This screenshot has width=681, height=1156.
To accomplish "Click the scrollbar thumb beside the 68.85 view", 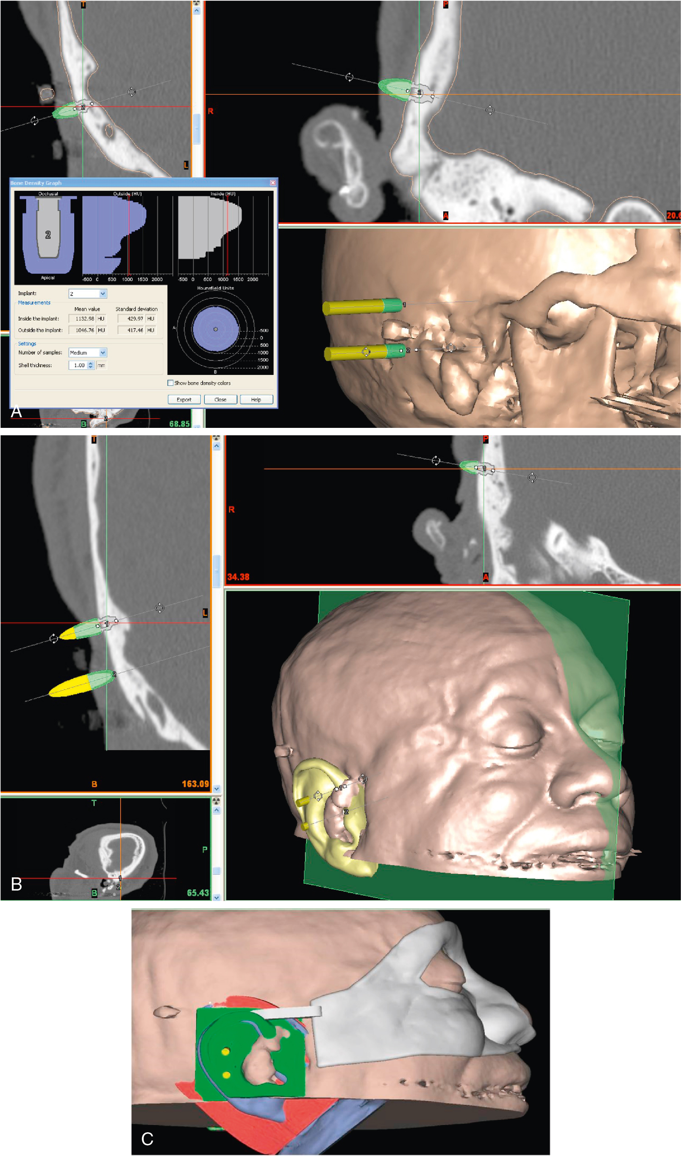I will pyautogui.click(x=196, y=128).
